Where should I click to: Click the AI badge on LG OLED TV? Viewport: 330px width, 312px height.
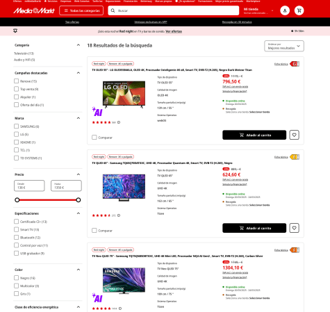click(97, 112)
